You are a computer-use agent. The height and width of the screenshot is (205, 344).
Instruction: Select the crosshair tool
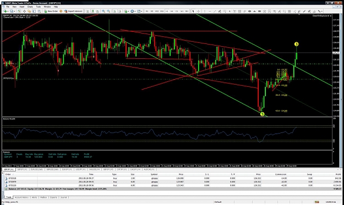coord(198,11)
